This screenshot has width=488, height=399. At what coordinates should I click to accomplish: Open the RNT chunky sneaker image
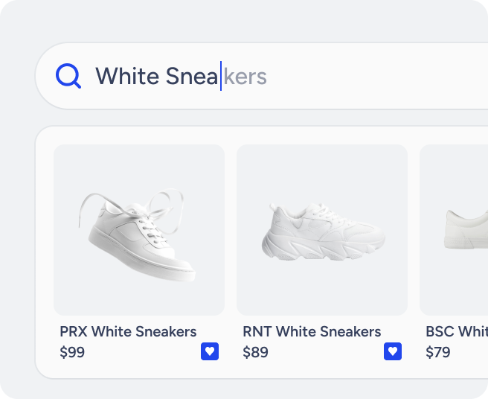(x=322, y=229)
